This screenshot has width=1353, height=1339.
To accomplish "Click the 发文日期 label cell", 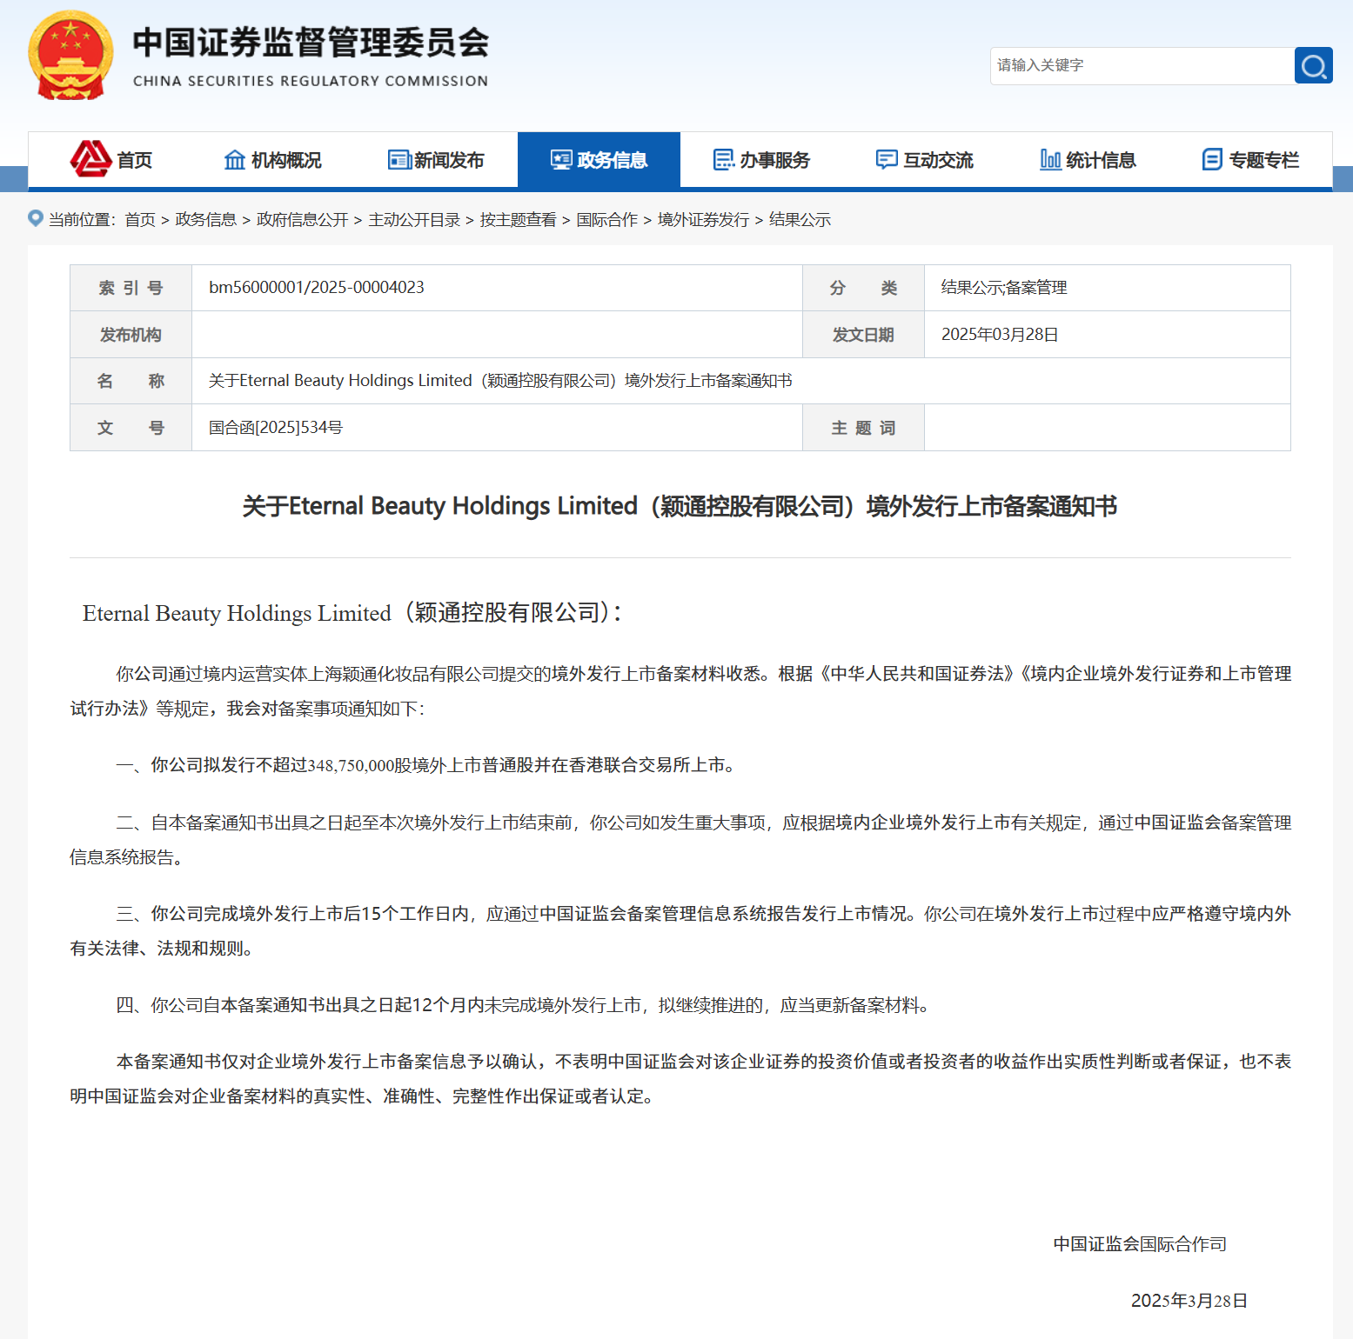I will tap(863, 335).
